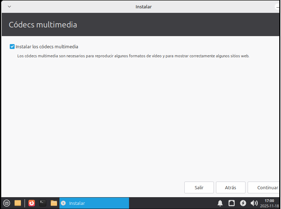The width and height of the screenshot is (281, 209).
Task: Open volume control from the tray
Action: [x=254, y=203]
